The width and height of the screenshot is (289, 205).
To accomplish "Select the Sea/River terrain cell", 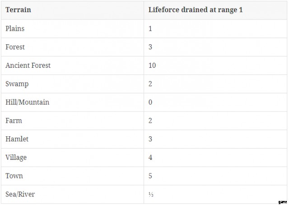I will pos(20,194).
